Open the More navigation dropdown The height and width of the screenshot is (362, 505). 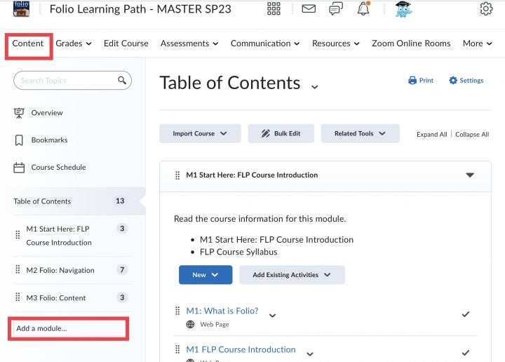(x=478, y=43)
